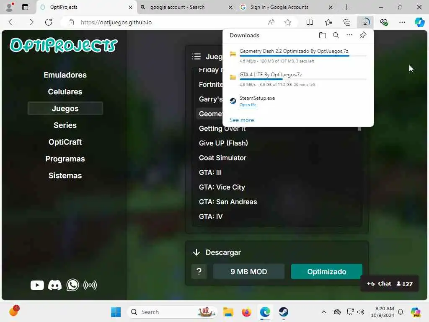Image resolution: width=429 pixels, height=322 pixels.
Task: Open the tab actions menu icon
Action: tap(25, 7)
